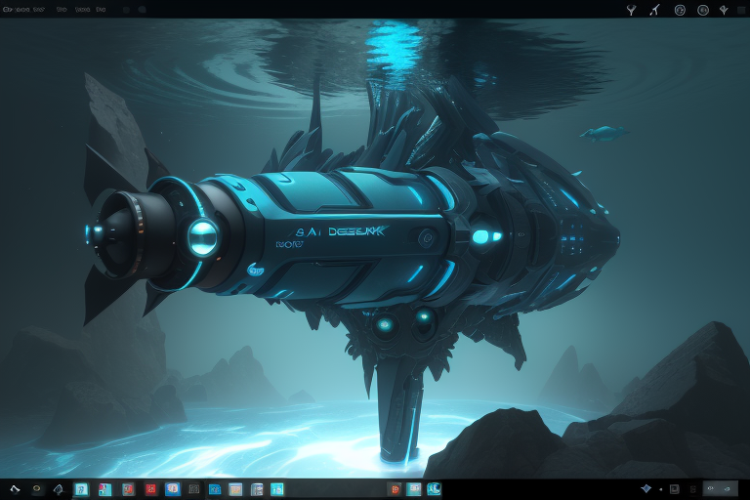
Task: Click the Y-shaped icon in top-right bar
Action: (630, 10)
